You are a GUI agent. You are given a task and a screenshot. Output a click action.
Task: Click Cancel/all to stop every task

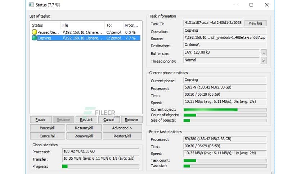[48, 136]
